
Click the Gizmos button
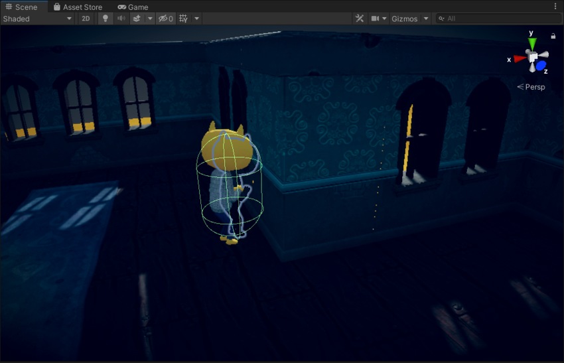tap(405, 19)
